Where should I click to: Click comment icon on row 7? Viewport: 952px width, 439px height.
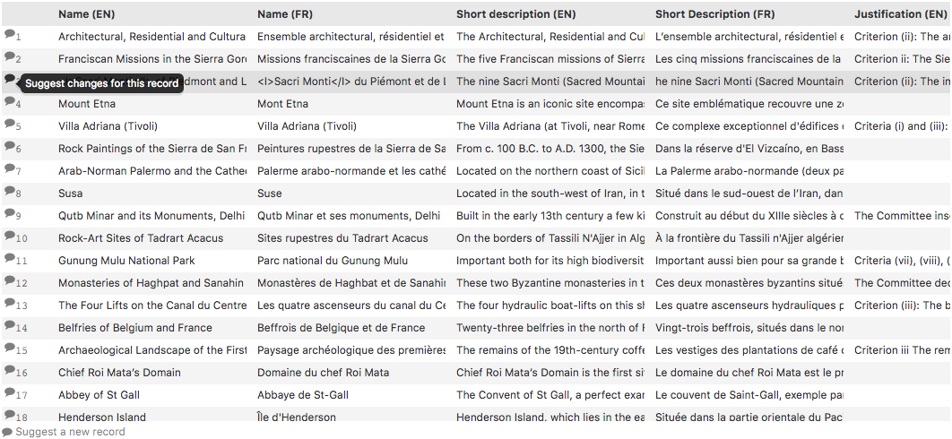tap(9, 168)
